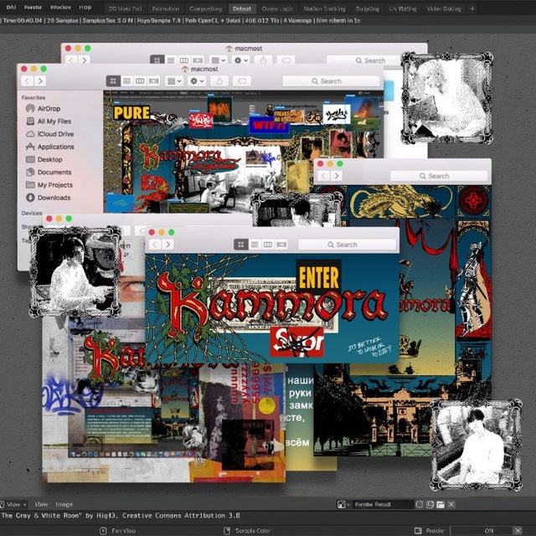Toggle the shield icon beside Render Result
536x536 pixels.
pyautogui.click(x=420, y=504)
